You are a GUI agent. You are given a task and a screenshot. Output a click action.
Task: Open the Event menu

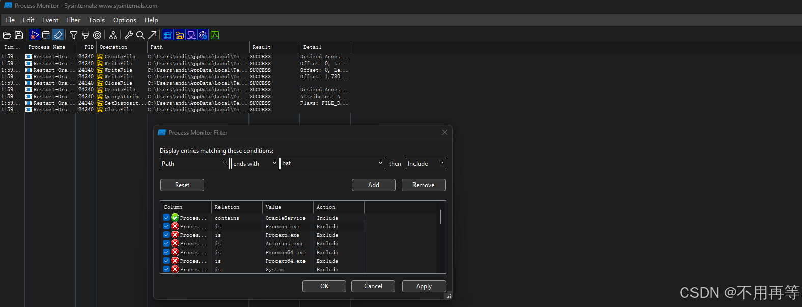(50, 20)
